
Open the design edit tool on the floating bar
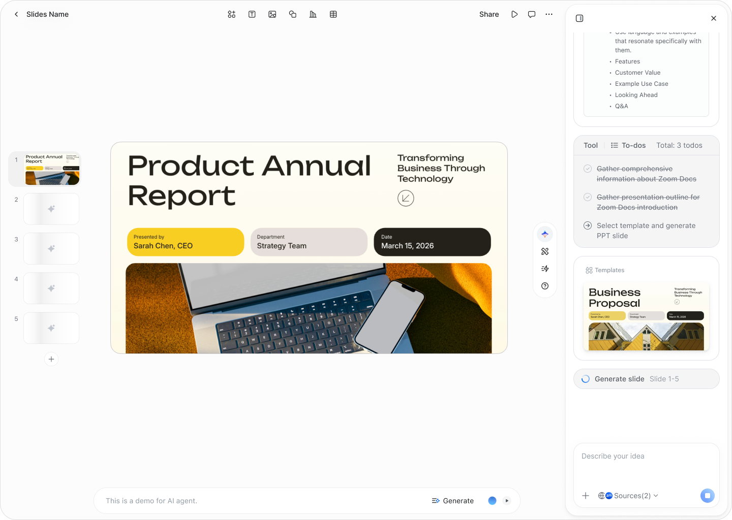(544, 251)
